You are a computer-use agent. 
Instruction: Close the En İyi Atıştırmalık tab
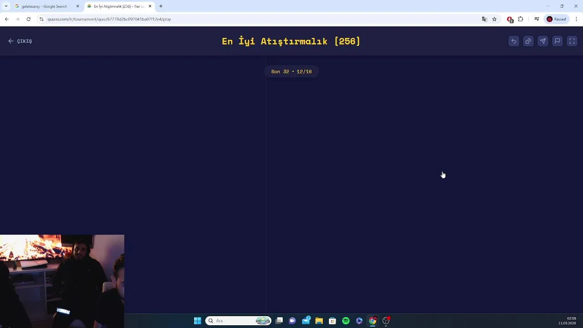point(150,6)
